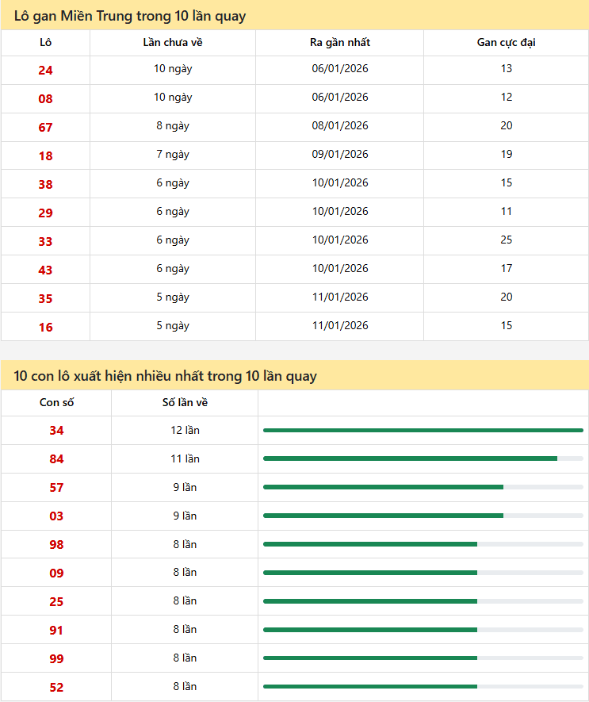Click the 'Lần chưa về' column header

tap(173, 42)
